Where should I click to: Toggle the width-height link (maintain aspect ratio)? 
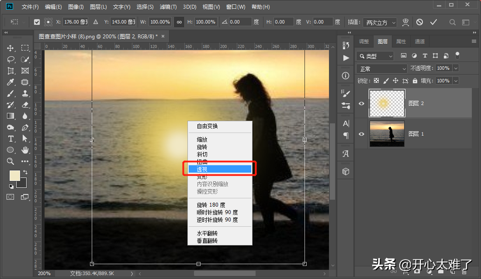179,22
